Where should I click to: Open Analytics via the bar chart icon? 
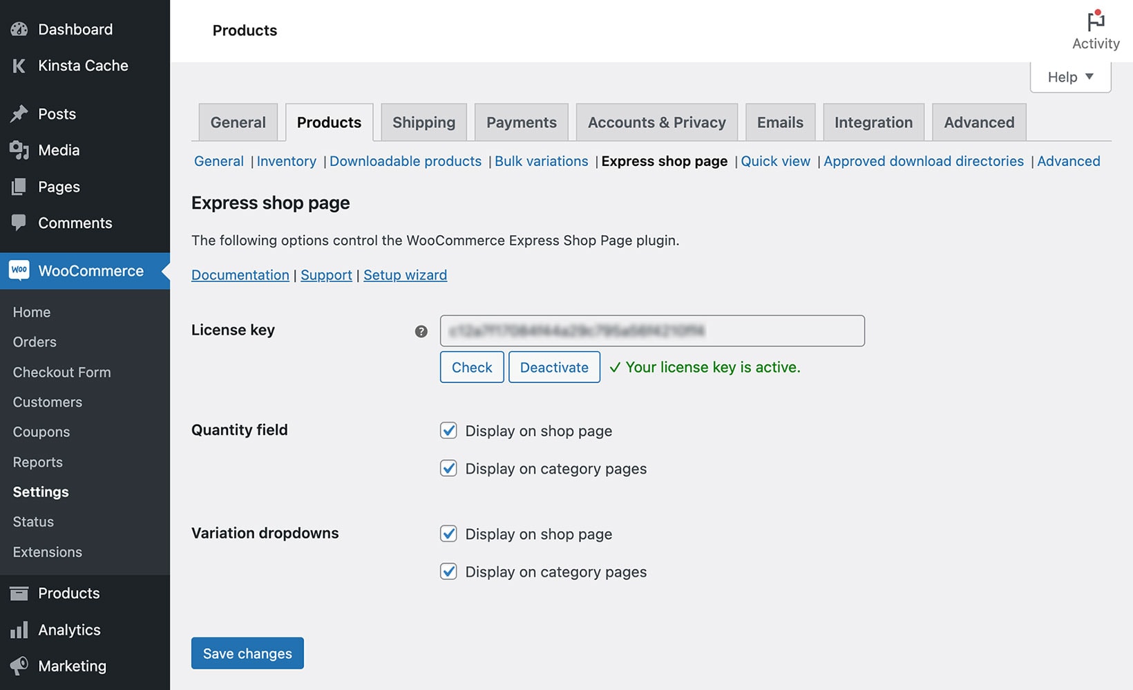click(x=19, y=629)
